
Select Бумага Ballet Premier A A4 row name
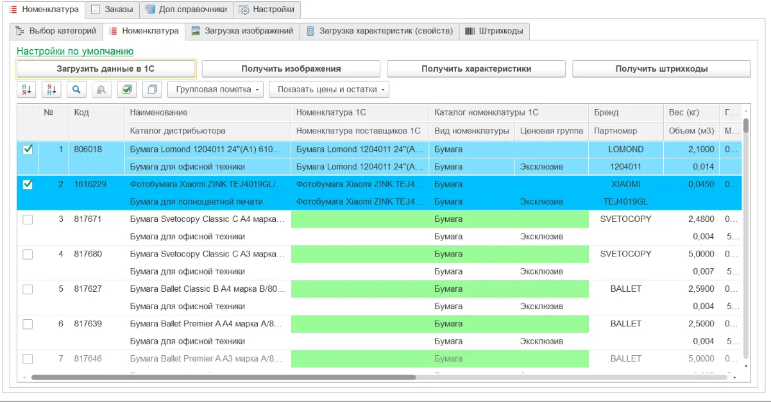point(208,324)
